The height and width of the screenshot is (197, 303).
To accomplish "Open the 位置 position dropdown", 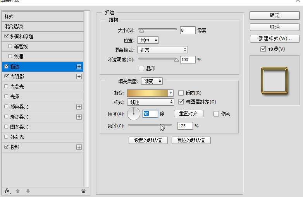I will [148, 40].
